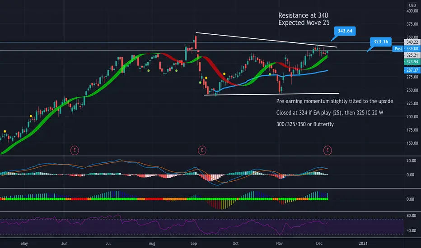Click the earnings marker E near December

point(327,150)
